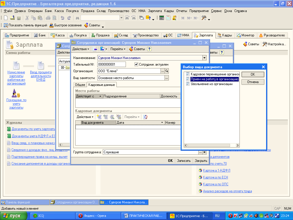Click the ellipsis button of Группа сотрудника field
Image resolution: width=293 pixels, height=220 pixels.
(x=200, y=152)
